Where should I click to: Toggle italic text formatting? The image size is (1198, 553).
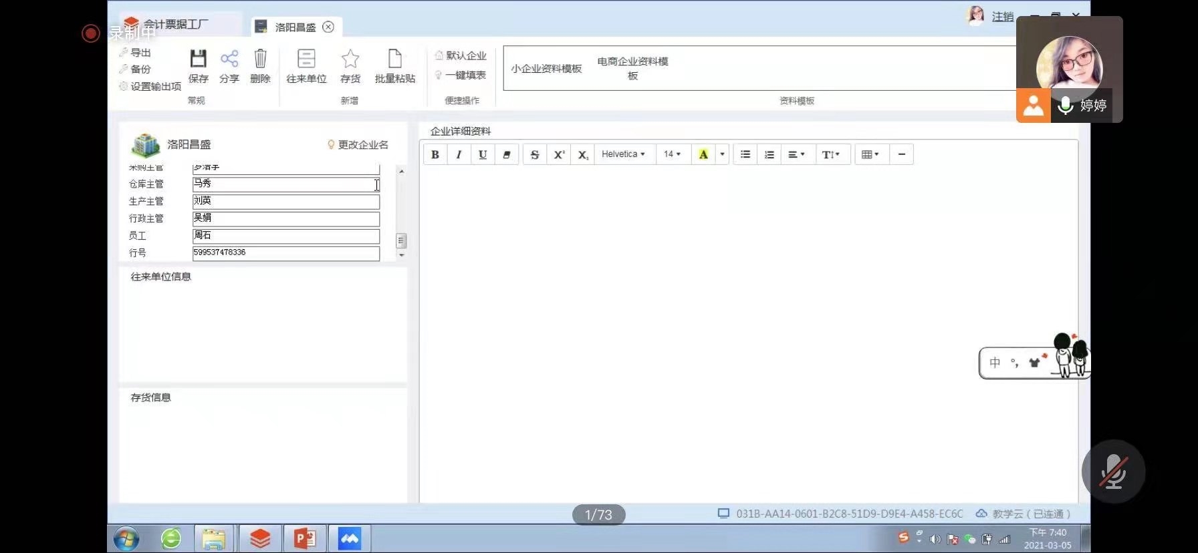click(459, 154)
